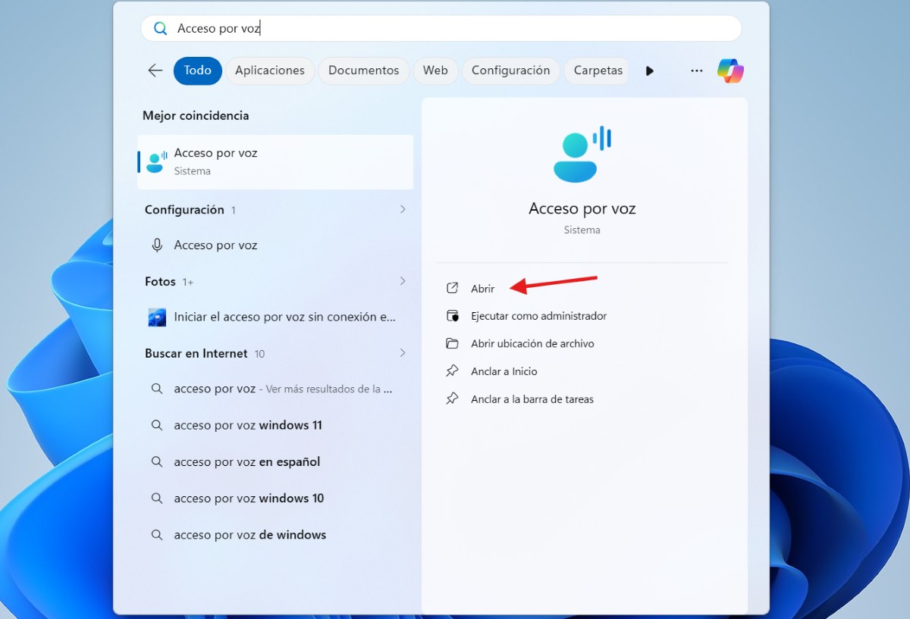Open the Fotos result thumbnail icon
Image resolution: width=910 pixels, height=619 pixels.
click(x=156, y=317)
